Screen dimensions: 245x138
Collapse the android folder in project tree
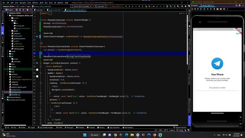[x=8, y=15]
